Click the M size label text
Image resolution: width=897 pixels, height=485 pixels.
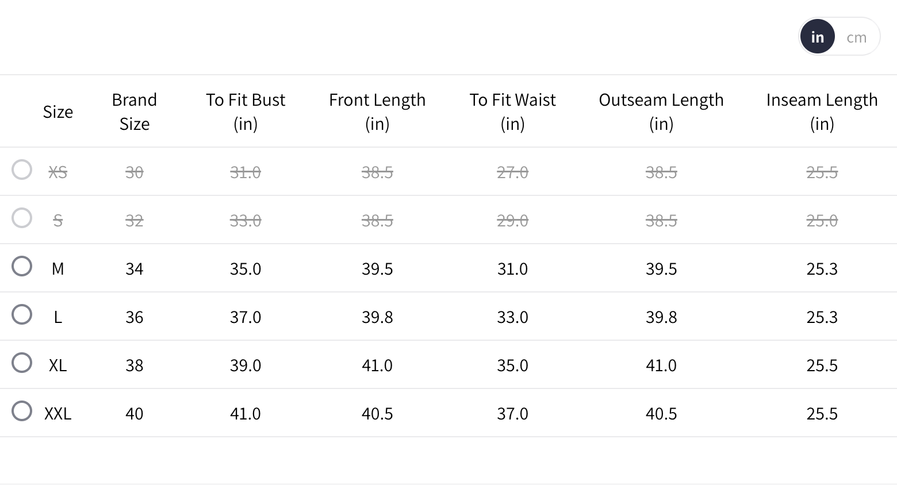coord(58,269)
